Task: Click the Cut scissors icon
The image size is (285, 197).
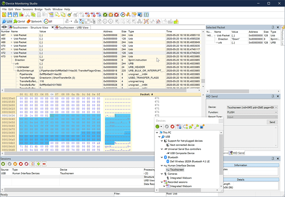Action: click(28, 15)
